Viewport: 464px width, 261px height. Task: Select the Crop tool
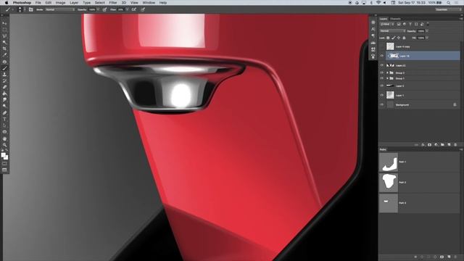coord(4,49)
